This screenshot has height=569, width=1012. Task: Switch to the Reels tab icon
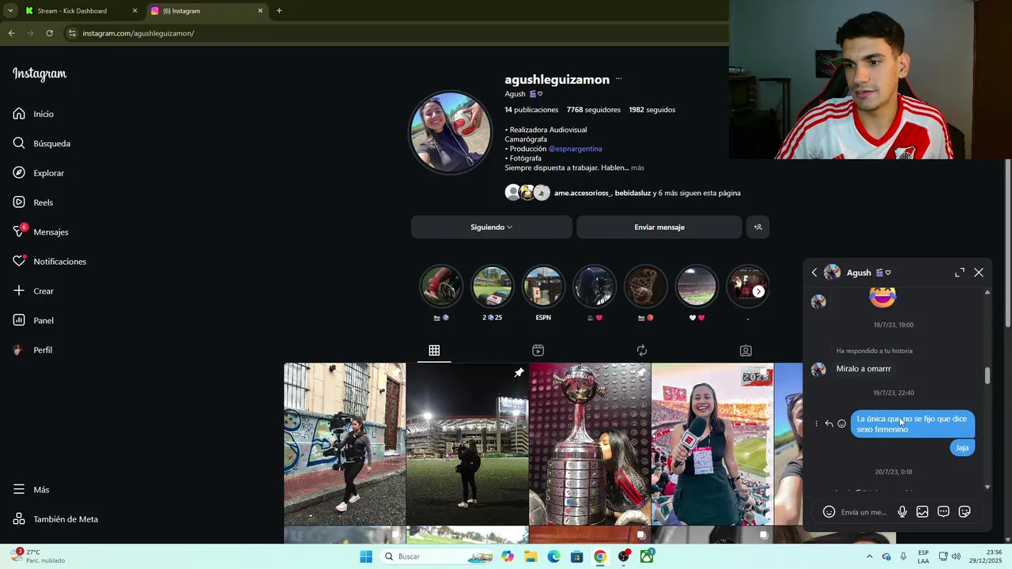pyautogui.click(x=538, y=350)
